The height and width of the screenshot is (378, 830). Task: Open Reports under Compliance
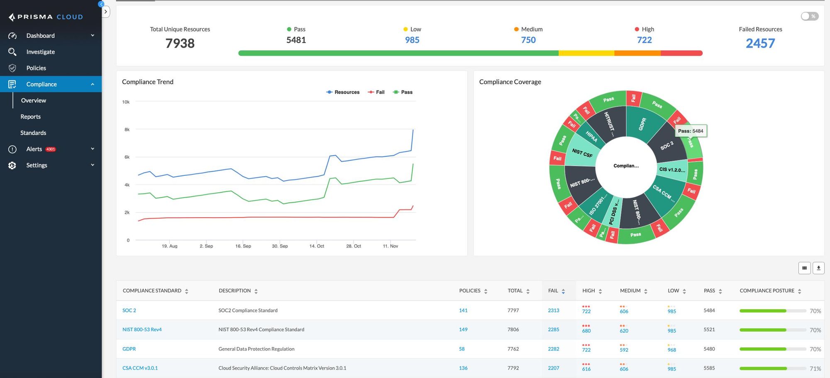31,116
